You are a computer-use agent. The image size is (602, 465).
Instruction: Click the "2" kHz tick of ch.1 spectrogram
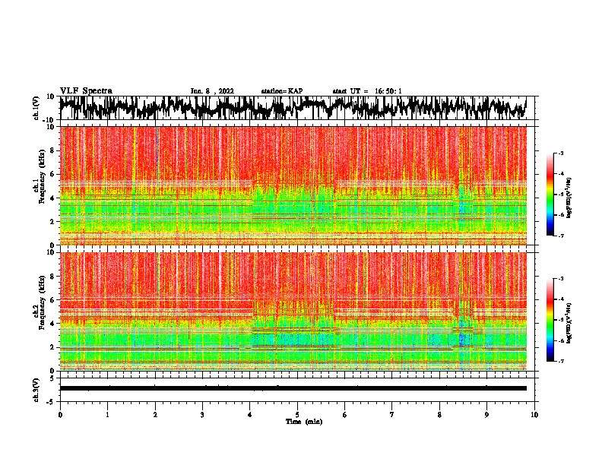52,222
